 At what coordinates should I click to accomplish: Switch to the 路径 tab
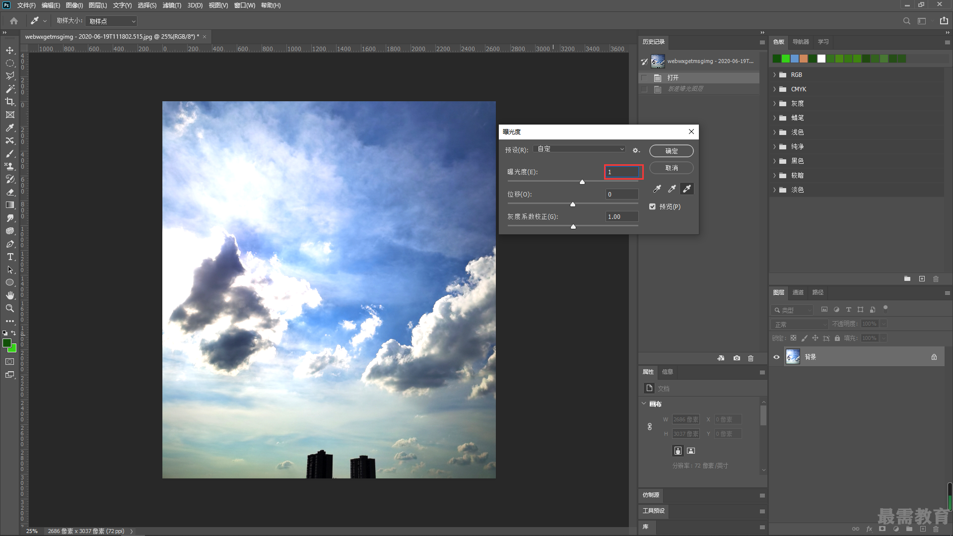(818, 292)
